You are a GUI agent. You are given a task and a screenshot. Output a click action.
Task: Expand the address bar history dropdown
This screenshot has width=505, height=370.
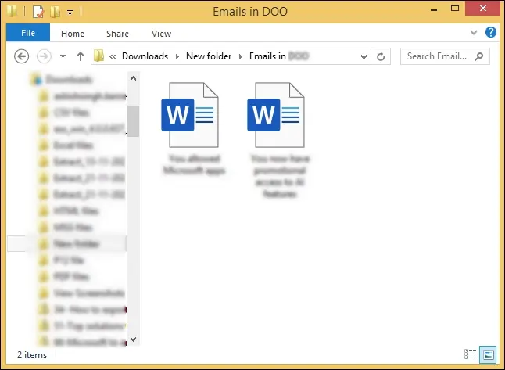tap(364, 57)
